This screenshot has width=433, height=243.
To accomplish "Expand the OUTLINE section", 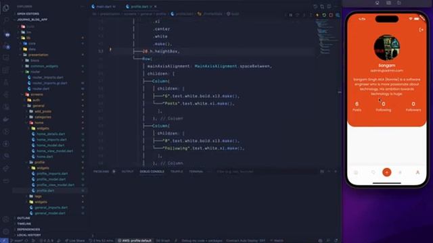I will [x=24, y=218].
